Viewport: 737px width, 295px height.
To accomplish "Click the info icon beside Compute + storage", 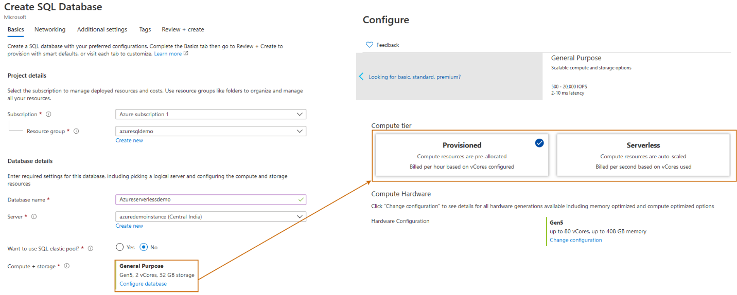I will pyautogui.click(x=66, y=266).
